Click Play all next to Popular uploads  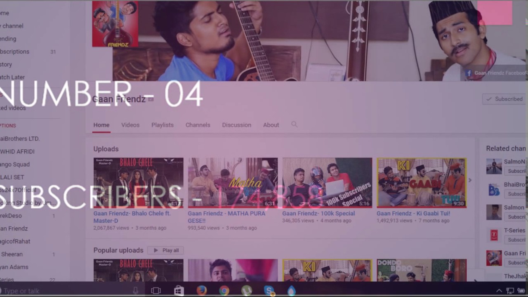pos(165,250)
